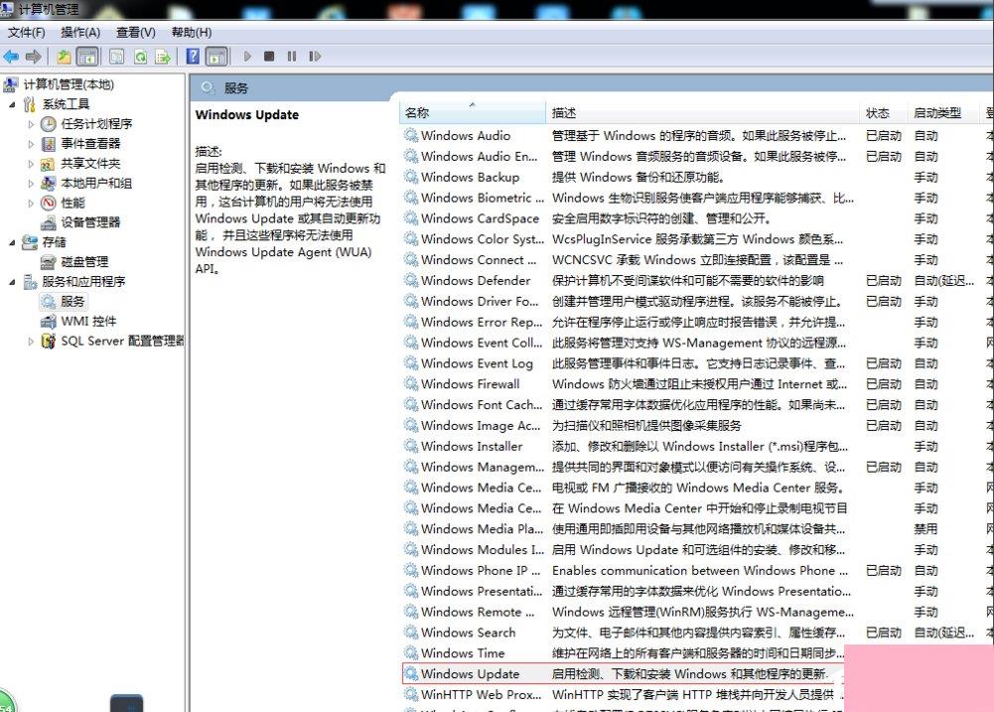
Task: Expand the 共享文件夹 node
Action: pos(31,164)
